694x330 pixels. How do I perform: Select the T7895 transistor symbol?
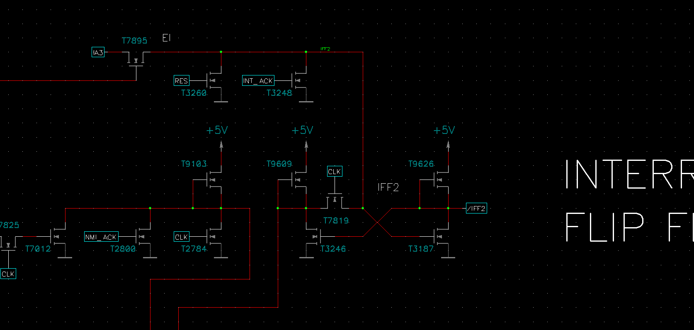[x=136, y=59]
